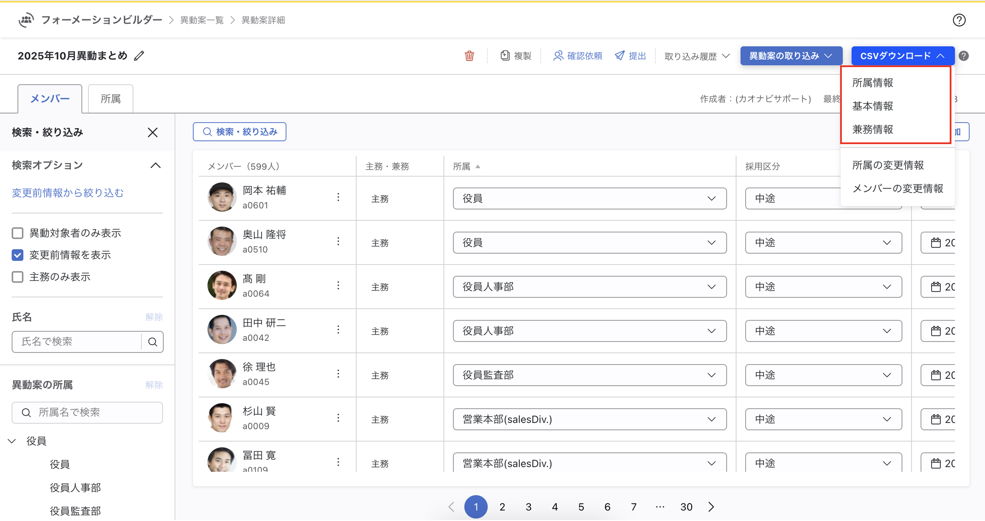Image resolution: width=985 pixels, height=521 pixels.
Task: Select 基本情報 from the CSV menu
Action: [x=872, y=106]
